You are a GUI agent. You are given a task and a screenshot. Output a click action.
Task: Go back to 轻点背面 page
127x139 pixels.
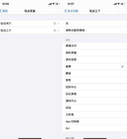(x=71, y=11)
